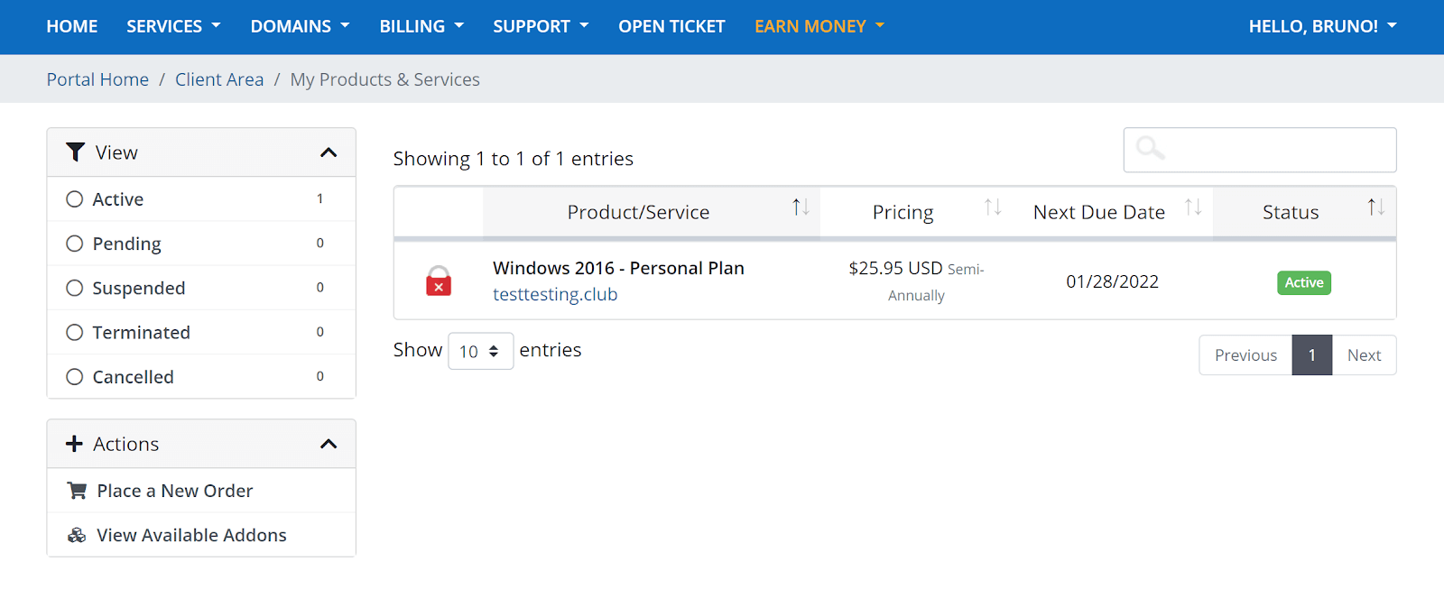
Task: Select the Suspended radio option
Action: [x=75, y=288]
